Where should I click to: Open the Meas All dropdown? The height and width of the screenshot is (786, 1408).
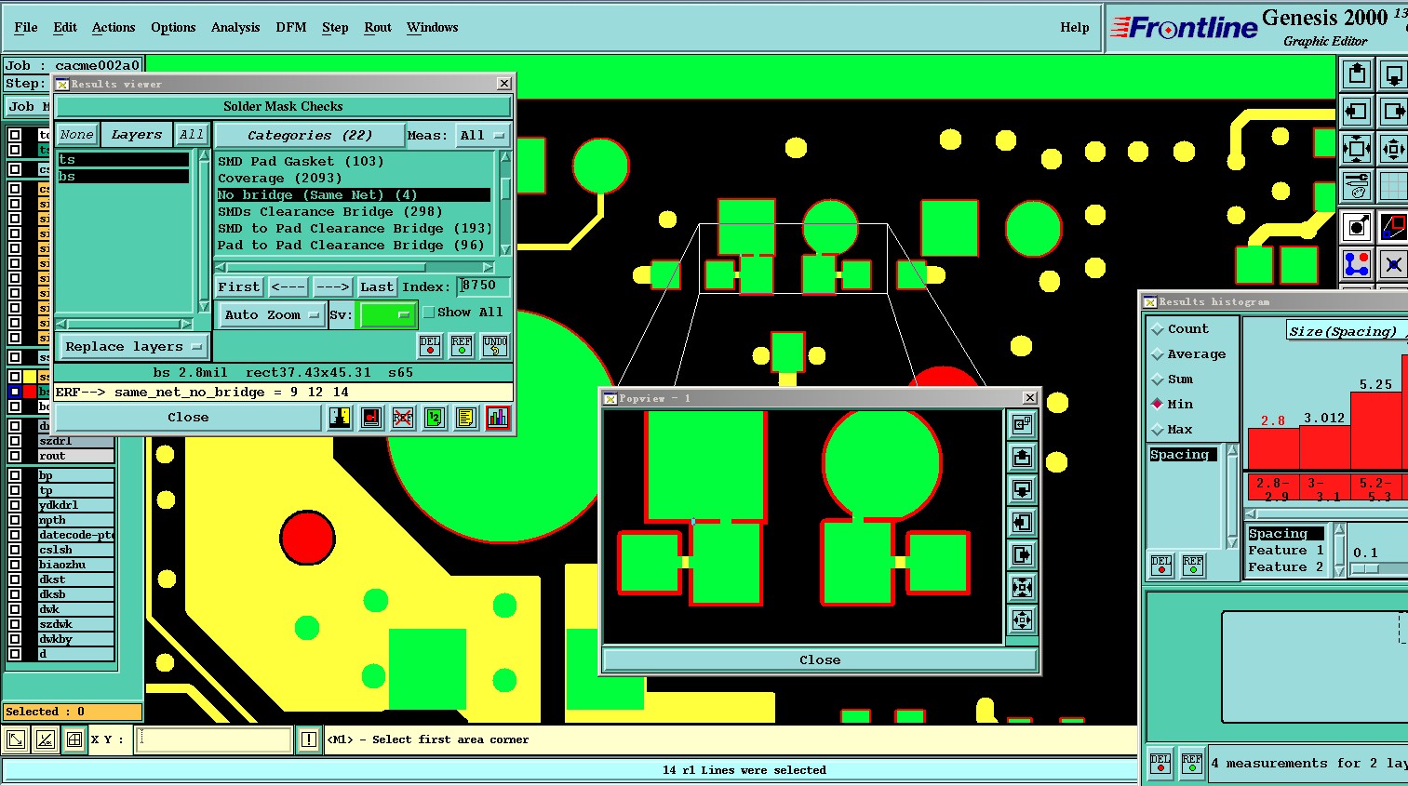click(x=482, y=136)
